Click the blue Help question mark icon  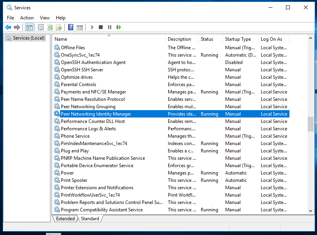(71, 27)
